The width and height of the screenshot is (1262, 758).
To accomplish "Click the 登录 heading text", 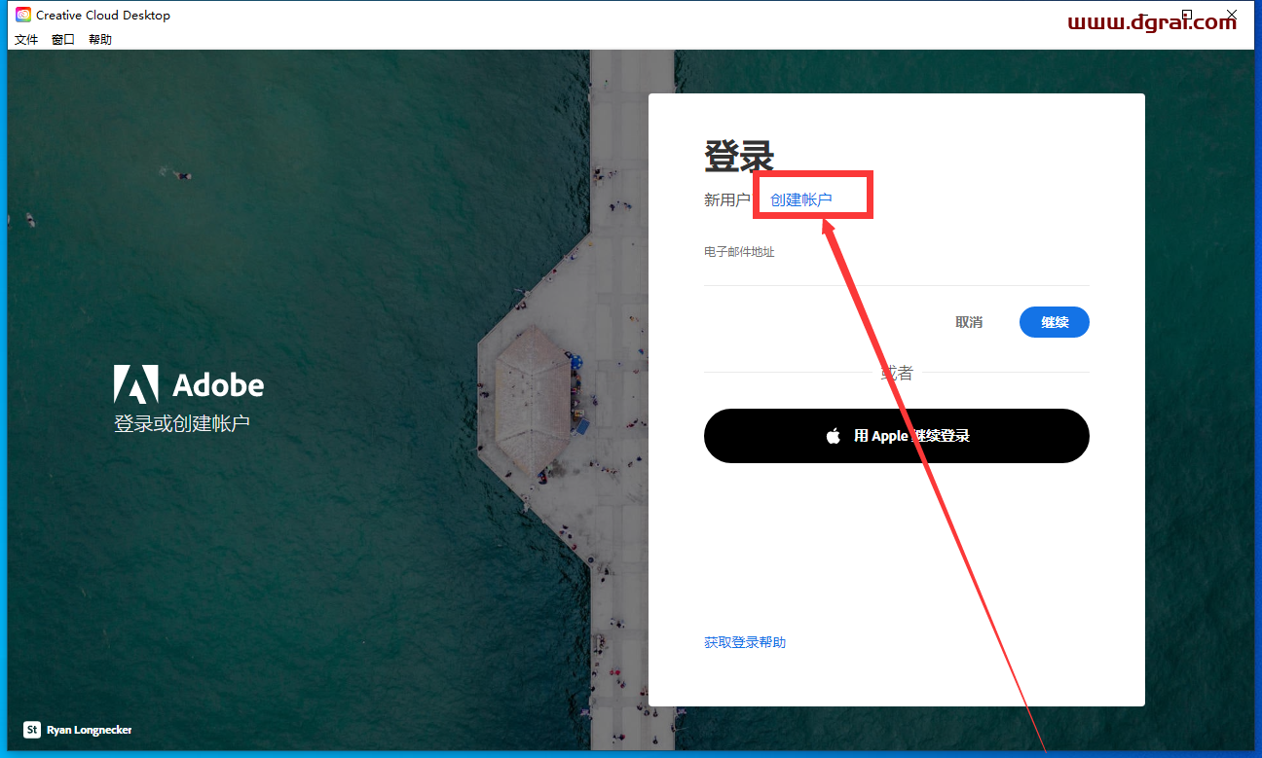I will point(739,156).
